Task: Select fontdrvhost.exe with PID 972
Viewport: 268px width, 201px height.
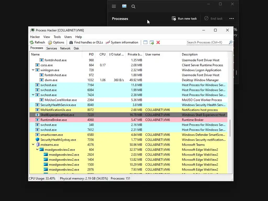Action: coord(129,75)
